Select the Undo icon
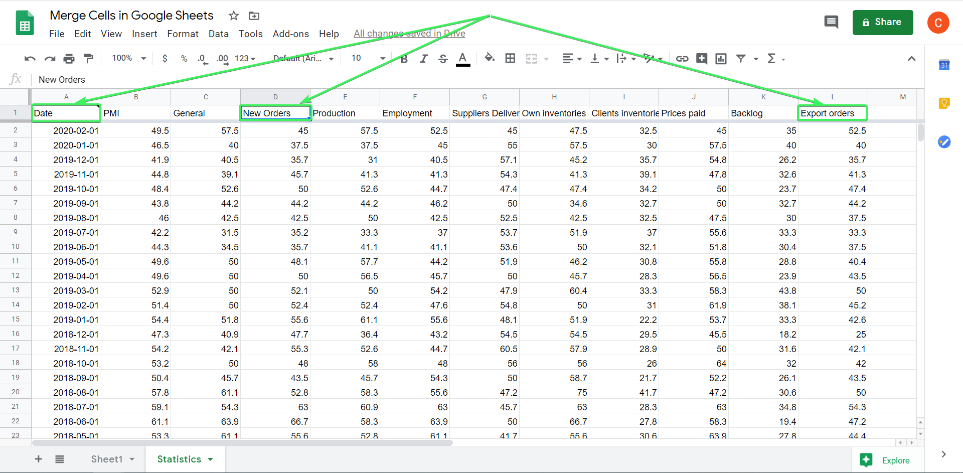The height and width of the screenshot is (473, 963). pyautogui.click(x=30, y=58)
